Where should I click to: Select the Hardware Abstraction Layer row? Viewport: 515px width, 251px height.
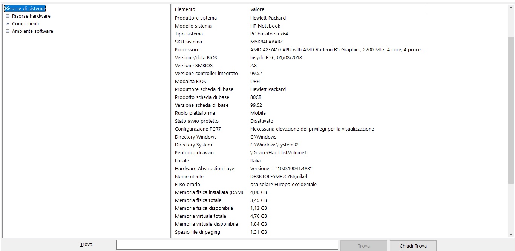click(300, 168)
